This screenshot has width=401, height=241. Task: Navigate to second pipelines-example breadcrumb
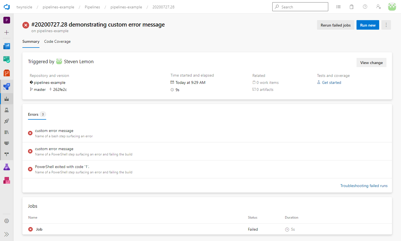click(126, 7)
